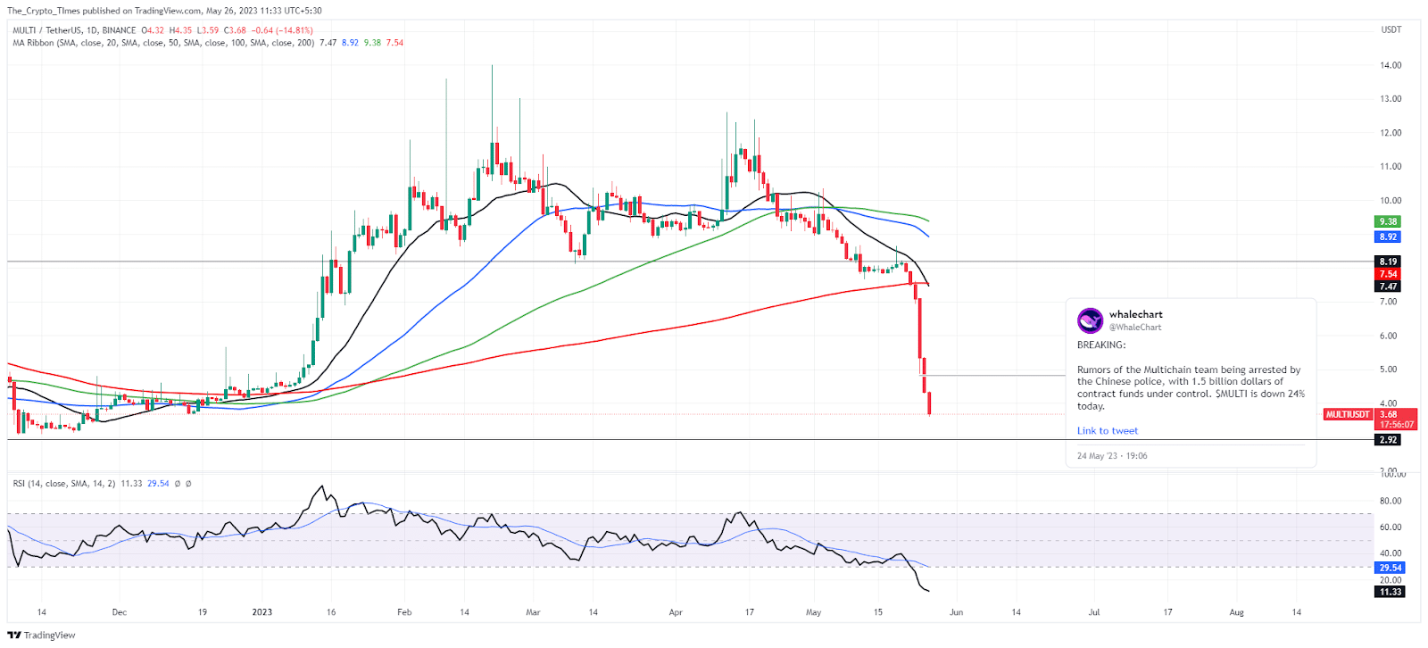Image resolution: width=1428 pixels, height=648 pixels.
Task: Click the USDT currency label
Action: coord(1391,30)
